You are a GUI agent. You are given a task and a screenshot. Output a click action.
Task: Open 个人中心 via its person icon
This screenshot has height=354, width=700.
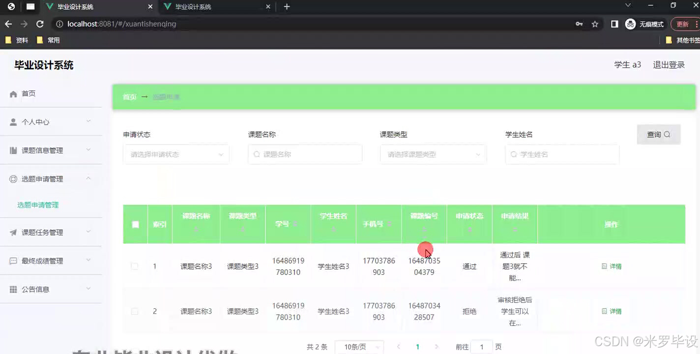point(13,121)
